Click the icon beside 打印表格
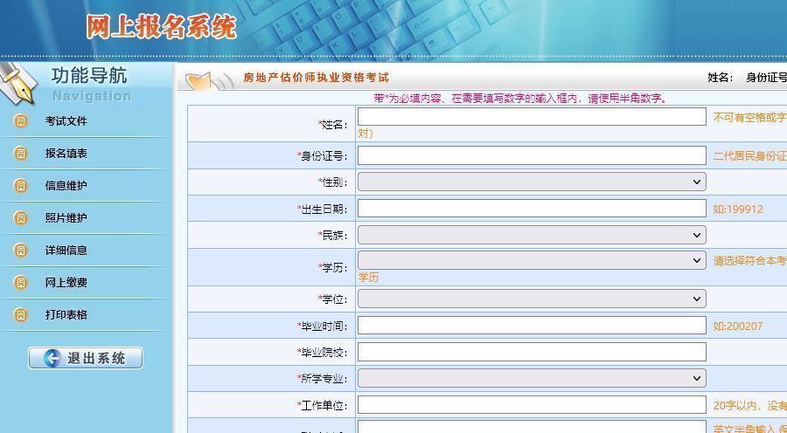Image resolution: width=787 pixels, height=433 pixels. (x=21, y=315)
